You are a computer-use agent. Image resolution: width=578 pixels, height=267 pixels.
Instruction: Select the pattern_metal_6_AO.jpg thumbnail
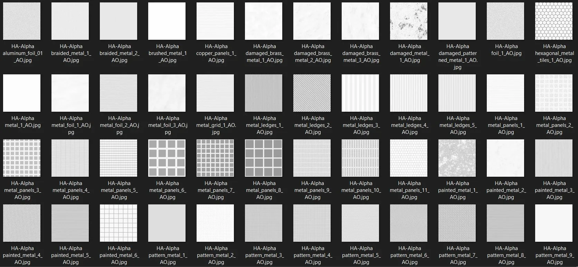409,223
